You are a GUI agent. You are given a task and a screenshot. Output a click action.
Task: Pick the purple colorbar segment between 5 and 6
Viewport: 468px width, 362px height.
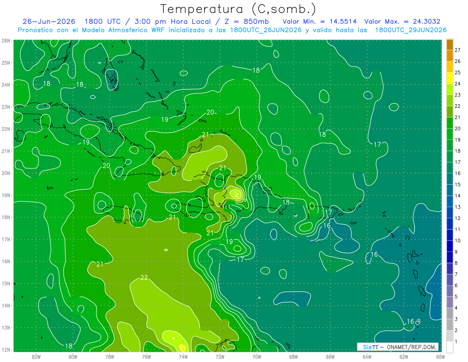click(450, 291)
